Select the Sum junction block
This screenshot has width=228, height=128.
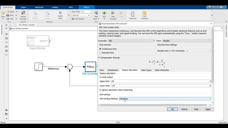click(70, 67)
